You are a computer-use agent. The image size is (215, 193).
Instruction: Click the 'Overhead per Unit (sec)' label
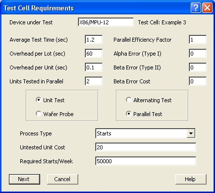click(39, 67)
